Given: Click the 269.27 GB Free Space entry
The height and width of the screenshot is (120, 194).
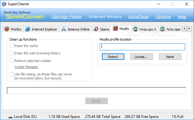Looking at the screenshot, I should 142,117.
